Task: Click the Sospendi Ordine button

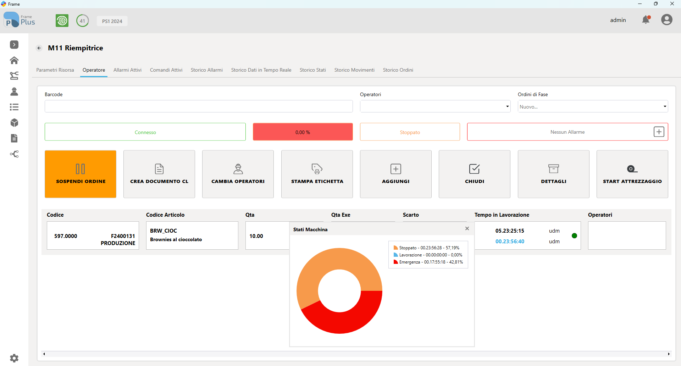Action: click(81, 174)
